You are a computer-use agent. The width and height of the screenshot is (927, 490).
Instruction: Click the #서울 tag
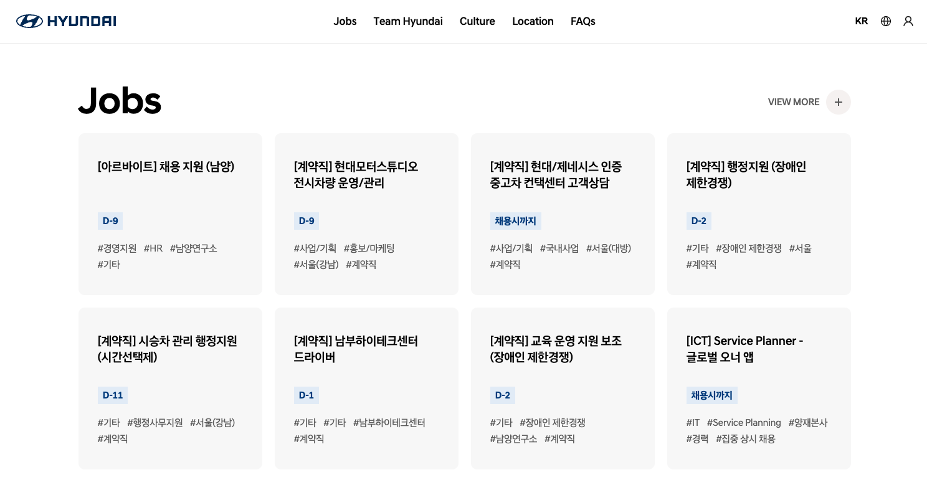click(801, 248)
